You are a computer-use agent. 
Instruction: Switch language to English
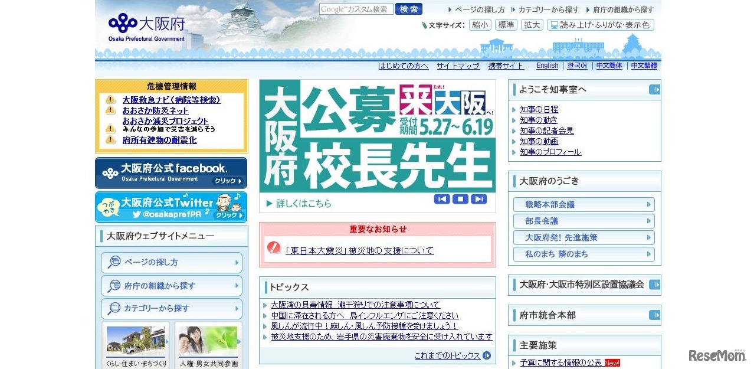pyautogui.click(x=548, y=66)
